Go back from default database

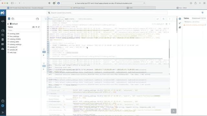pyautogui.click(x=8, y=24)
